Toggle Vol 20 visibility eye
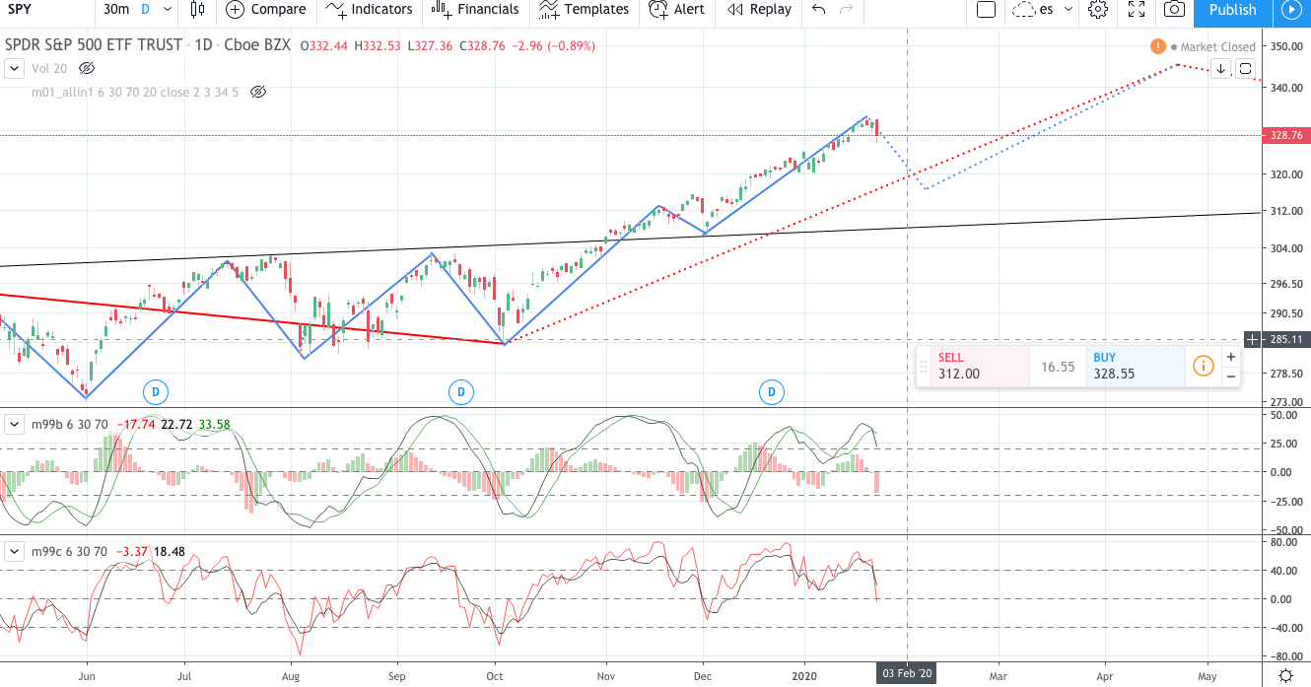The height and width of the screenshot is (687, 1311). click(86, 68)
